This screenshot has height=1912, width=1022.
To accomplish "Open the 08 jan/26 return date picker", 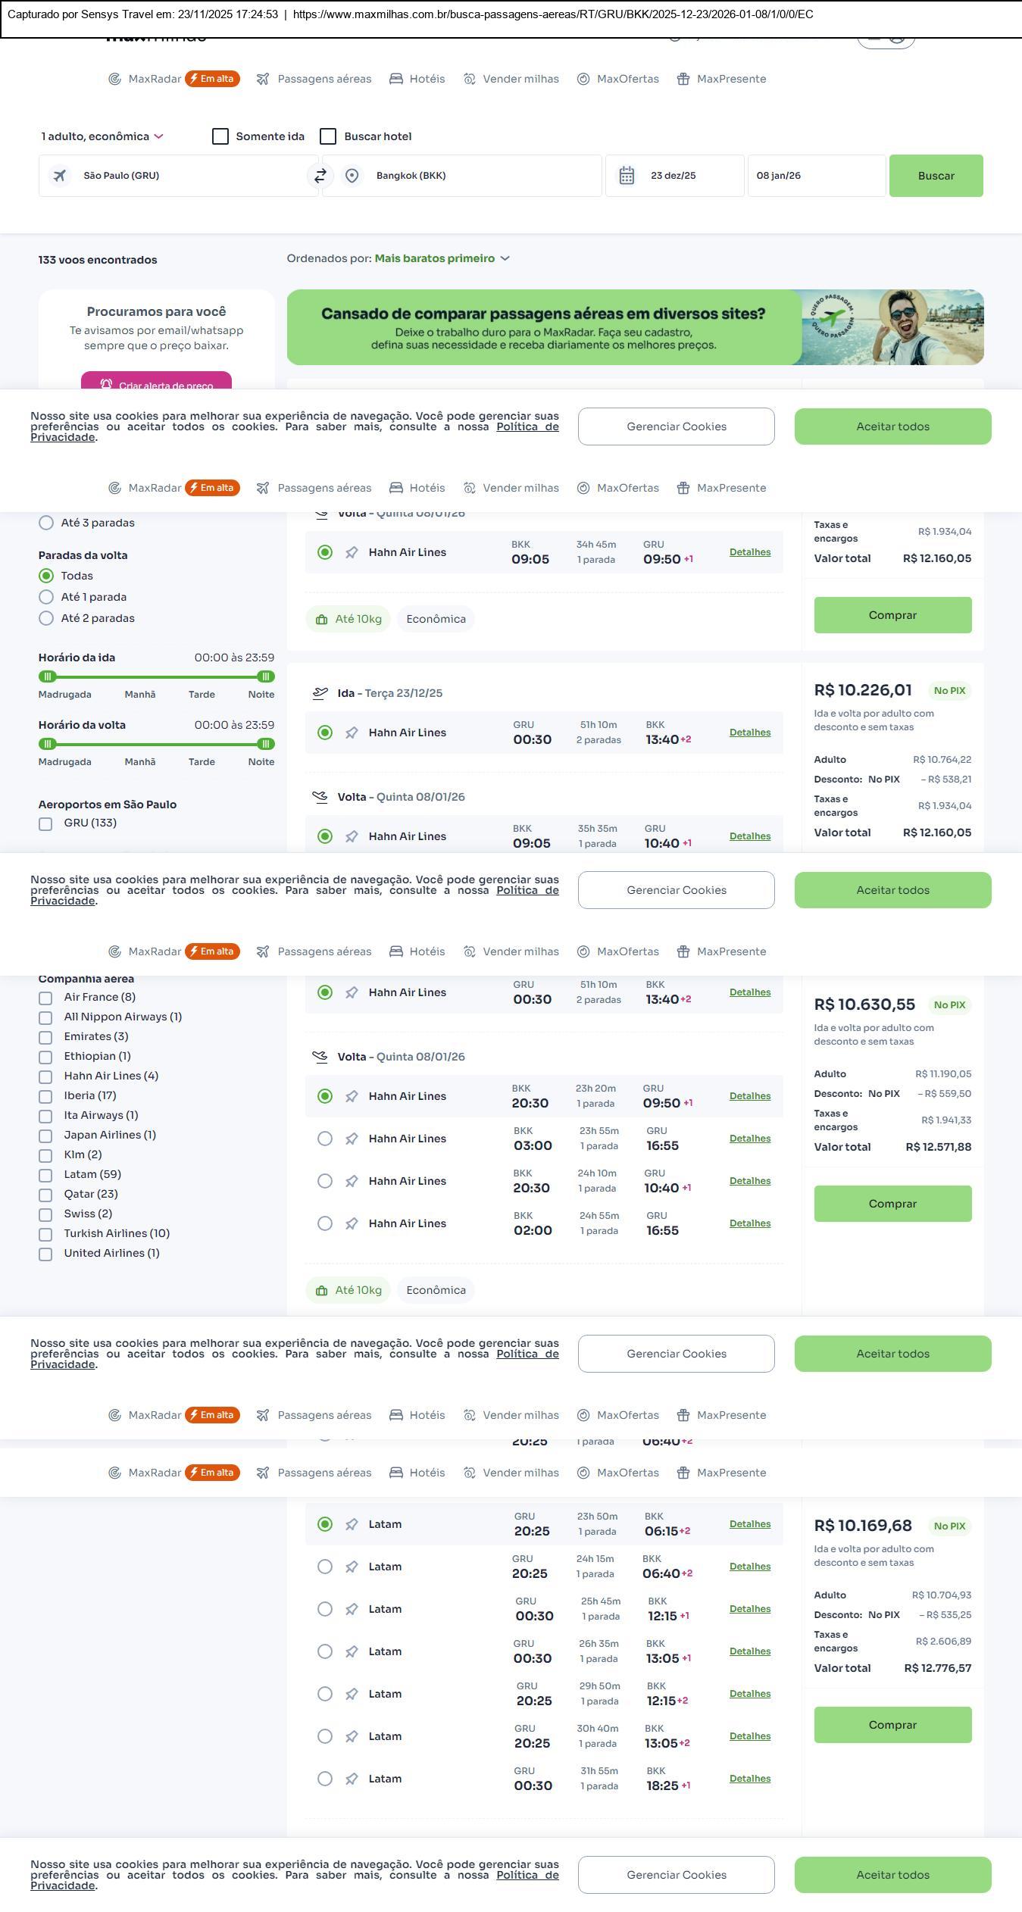I will click(816, 176).
